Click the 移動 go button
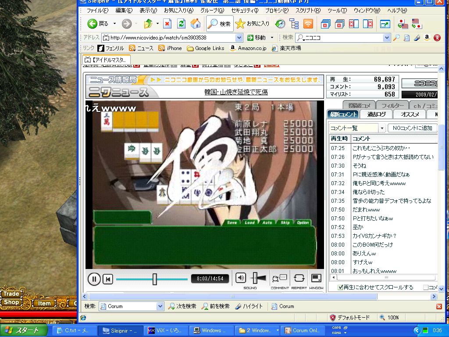 coord(257,38)
